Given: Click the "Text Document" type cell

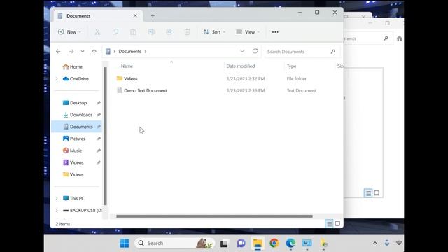Looking at the screenshot, I should (302, 90).
